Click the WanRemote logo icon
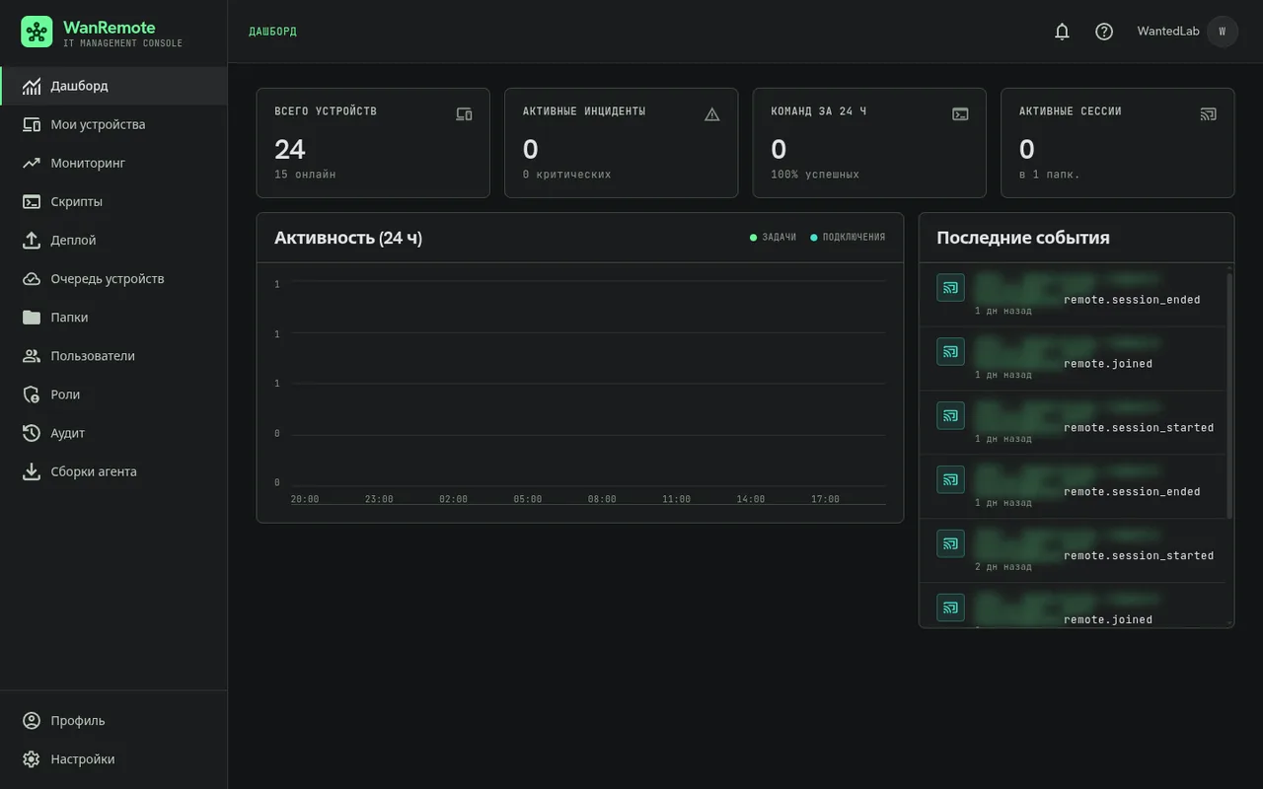1263x789 pixels. tap(37, 32)
